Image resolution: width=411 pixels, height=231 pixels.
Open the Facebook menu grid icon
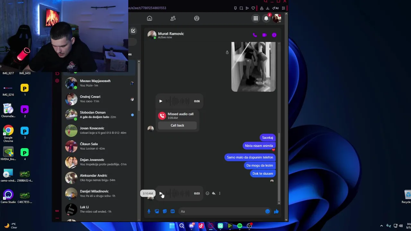point(256,18)
